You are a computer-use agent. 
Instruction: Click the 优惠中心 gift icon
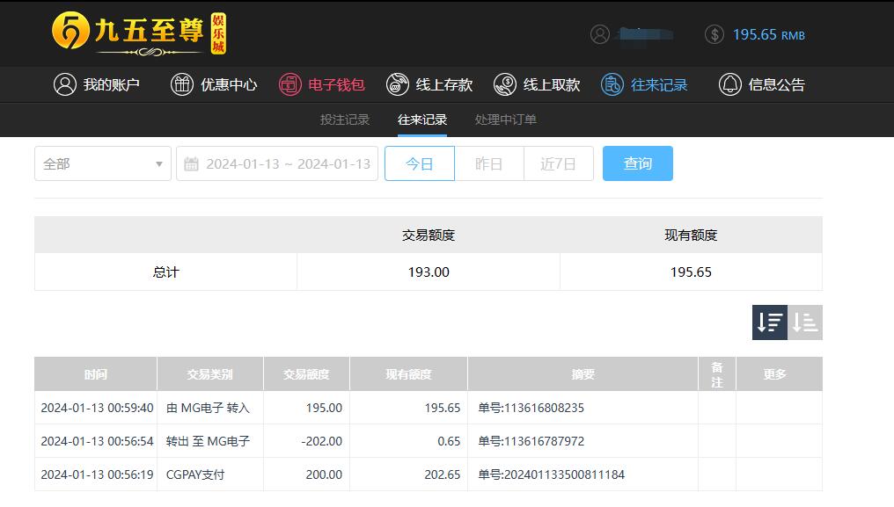[182, 85]
